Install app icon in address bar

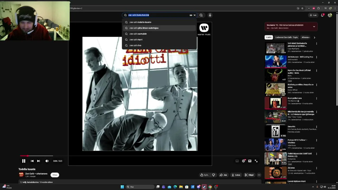(298, 8)
